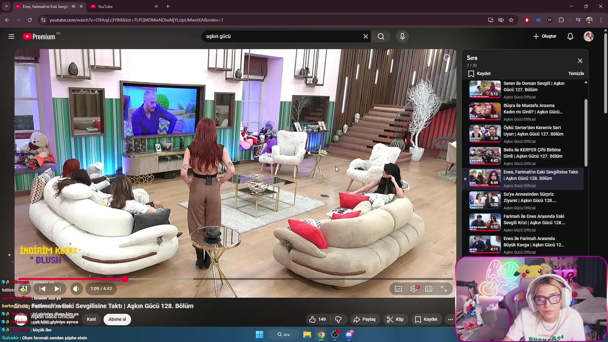Open the Chrome profile avatar
Screen dimensions: 608x342
point(589,20)
